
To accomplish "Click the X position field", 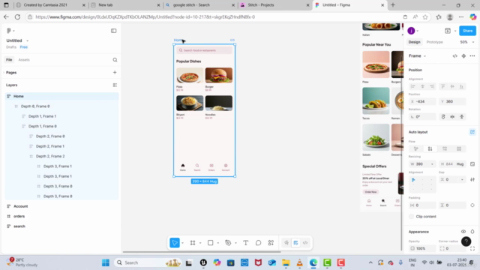I will point(422,102).
